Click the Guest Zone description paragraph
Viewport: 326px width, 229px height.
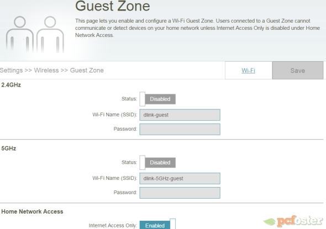click(x=197, y=28)
